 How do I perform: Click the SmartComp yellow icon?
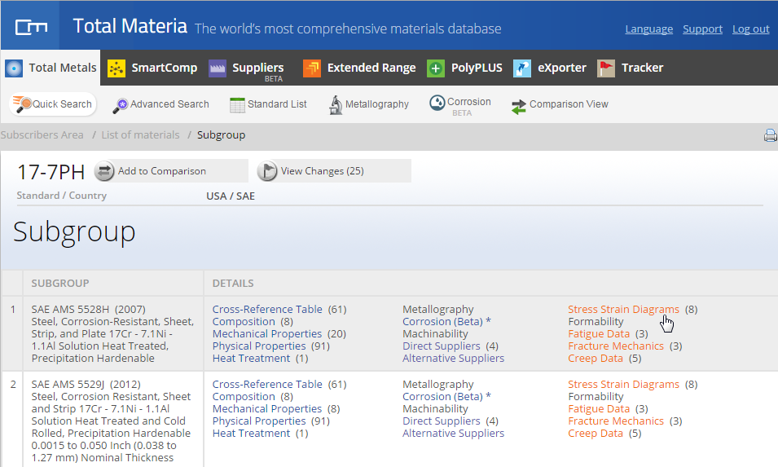(x=116, y=68)
